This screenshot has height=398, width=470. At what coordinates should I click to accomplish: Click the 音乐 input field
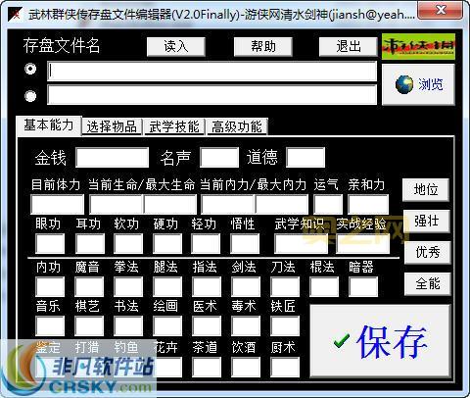coord(50,326)
